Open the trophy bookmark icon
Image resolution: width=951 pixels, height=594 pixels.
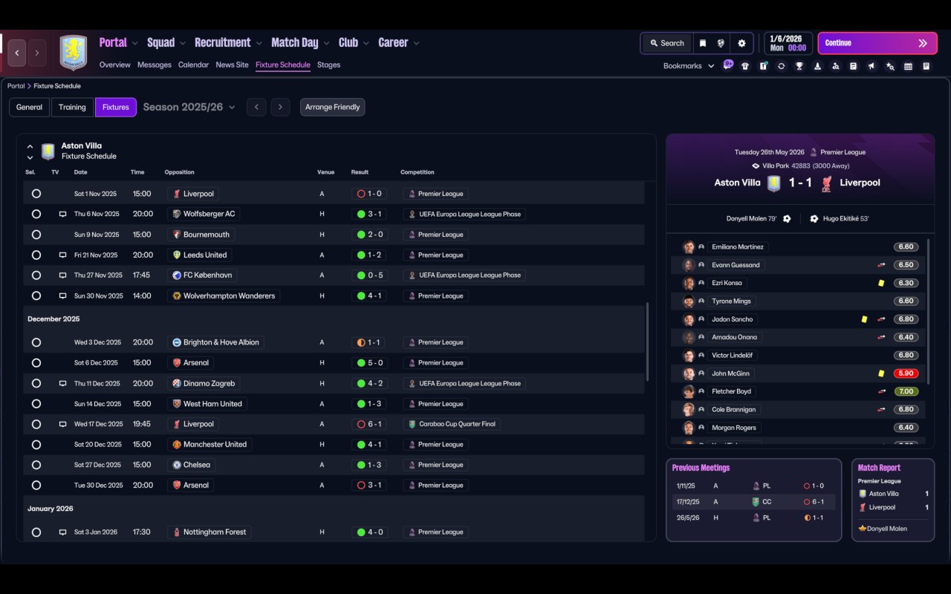pos(799,66)
